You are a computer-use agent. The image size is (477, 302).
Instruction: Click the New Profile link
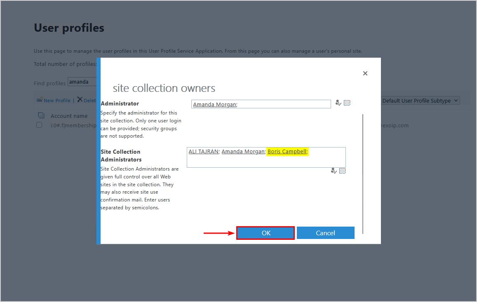[57, 101]
